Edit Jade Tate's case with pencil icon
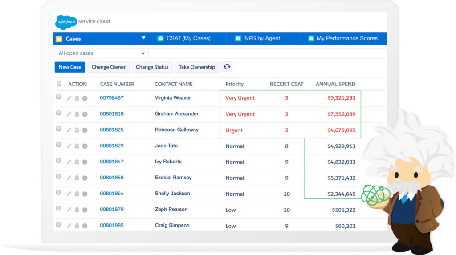The width and height of the screenshot is (456, 255). coord(69,146)
